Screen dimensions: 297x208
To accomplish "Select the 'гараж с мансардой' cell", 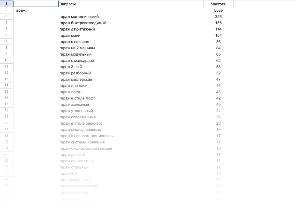I will point(77,61).
